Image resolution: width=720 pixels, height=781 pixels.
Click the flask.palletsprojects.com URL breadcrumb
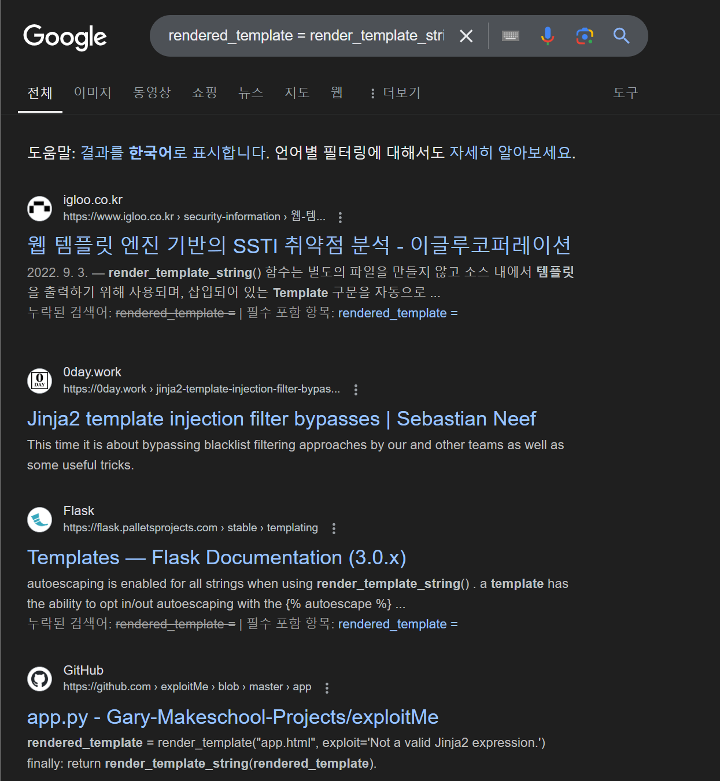click(190, 528)
